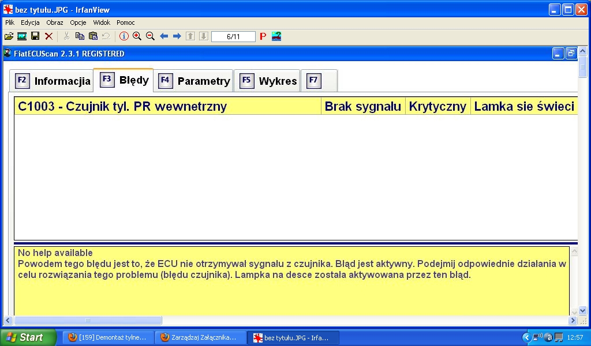
Task: Switch to the Parametry tab
Action: tap(193, 81)
